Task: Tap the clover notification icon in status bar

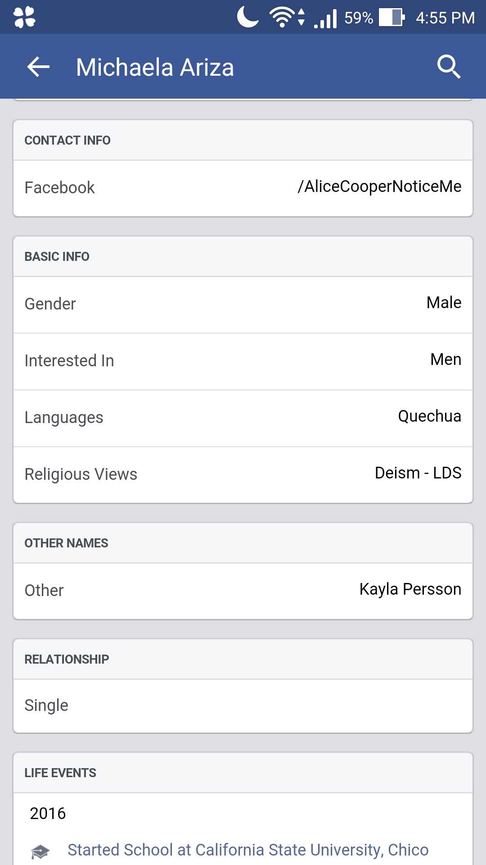Action: (x=24, y=17)
